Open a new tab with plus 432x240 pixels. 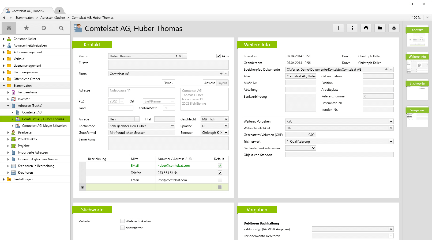(x=59, y=11)
